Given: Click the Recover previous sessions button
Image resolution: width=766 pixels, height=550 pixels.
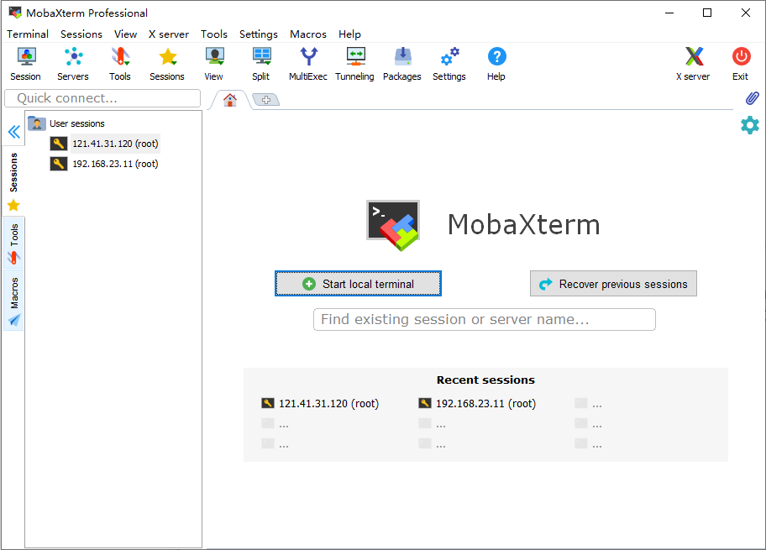Looking at the screenshot, I should pyautogui.click(x=614, y=284).
